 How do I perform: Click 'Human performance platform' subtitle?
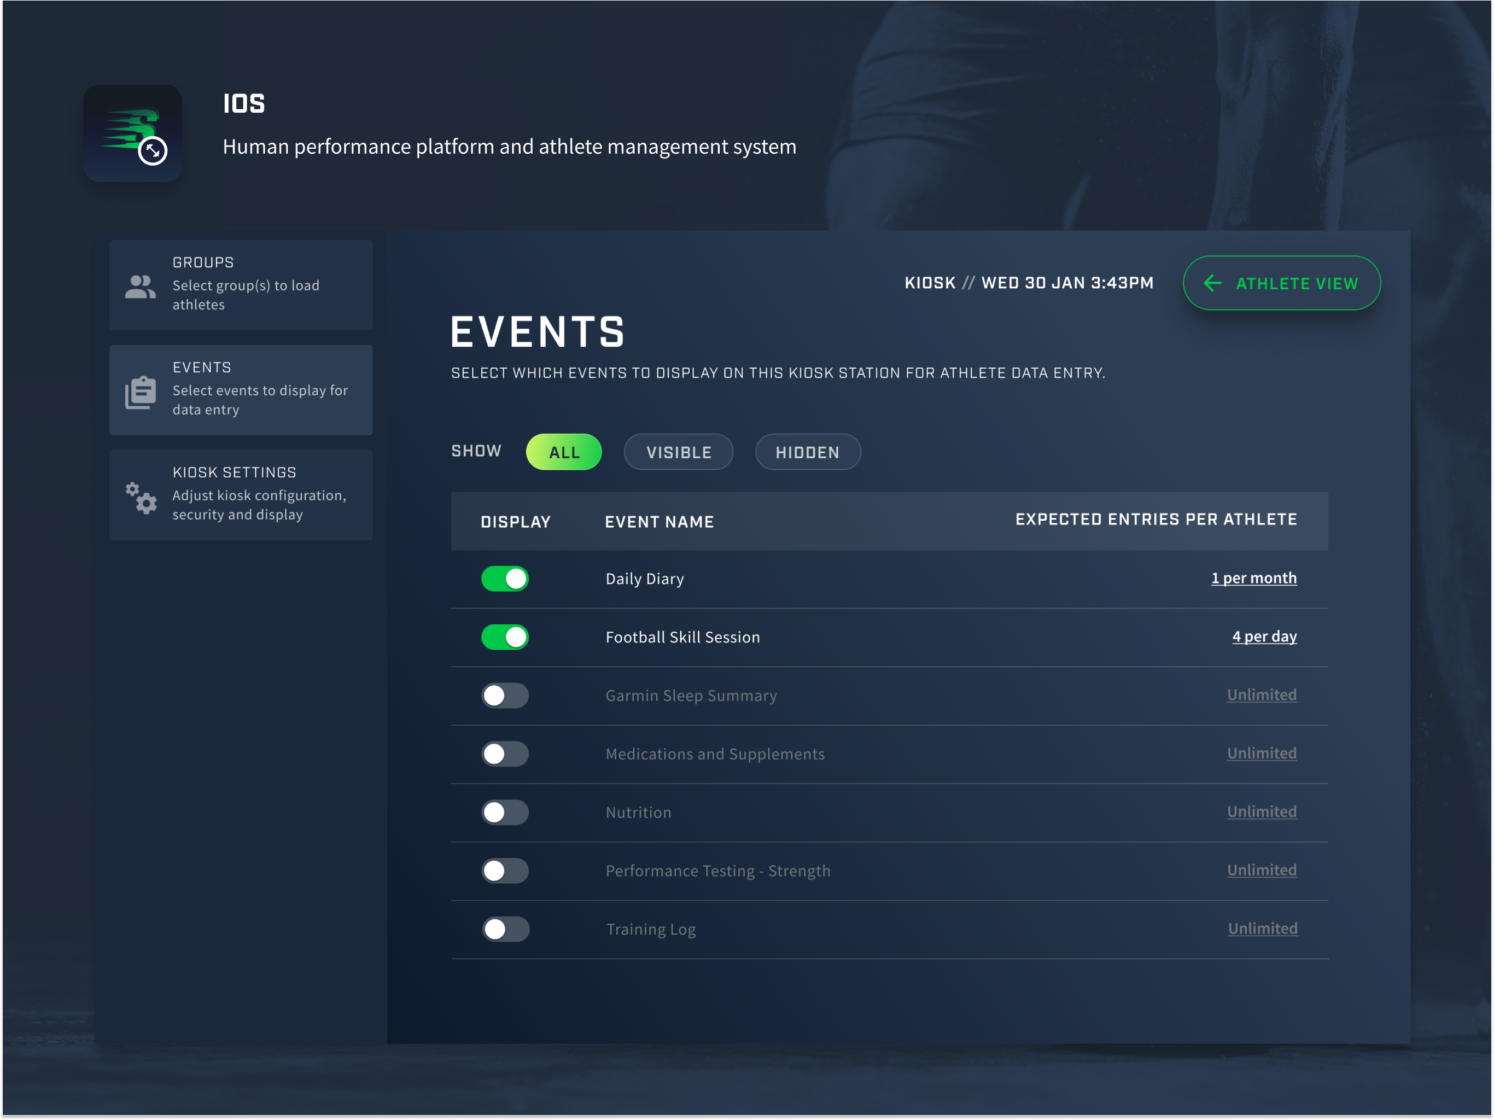coord(509,147)
